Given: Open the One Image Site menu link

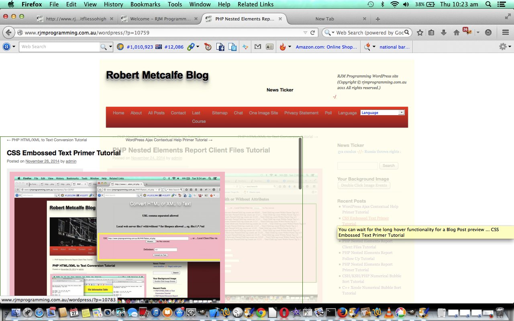Looking at the screenshot, I should point(263,113).
